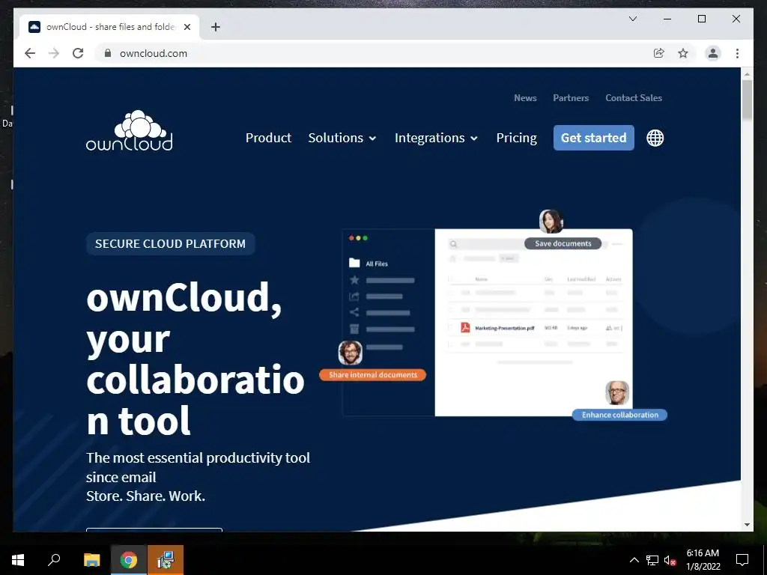Image resolution: width=767 pixels, height=575 pixels.
Task: Open the Windows Start menu
Action: tap(18, 560)
